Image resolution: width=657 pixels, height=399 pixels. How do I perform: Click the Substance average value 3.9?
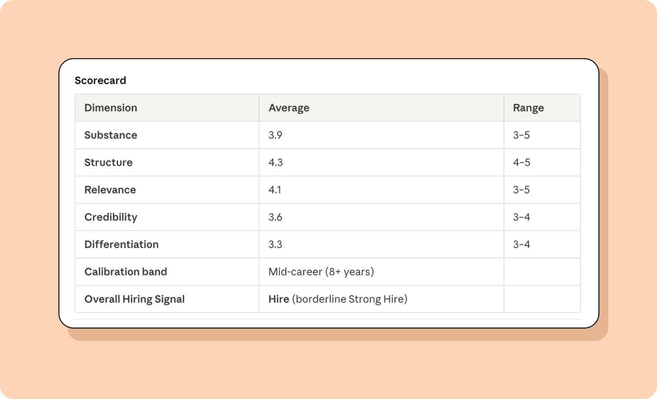[275, 135]
